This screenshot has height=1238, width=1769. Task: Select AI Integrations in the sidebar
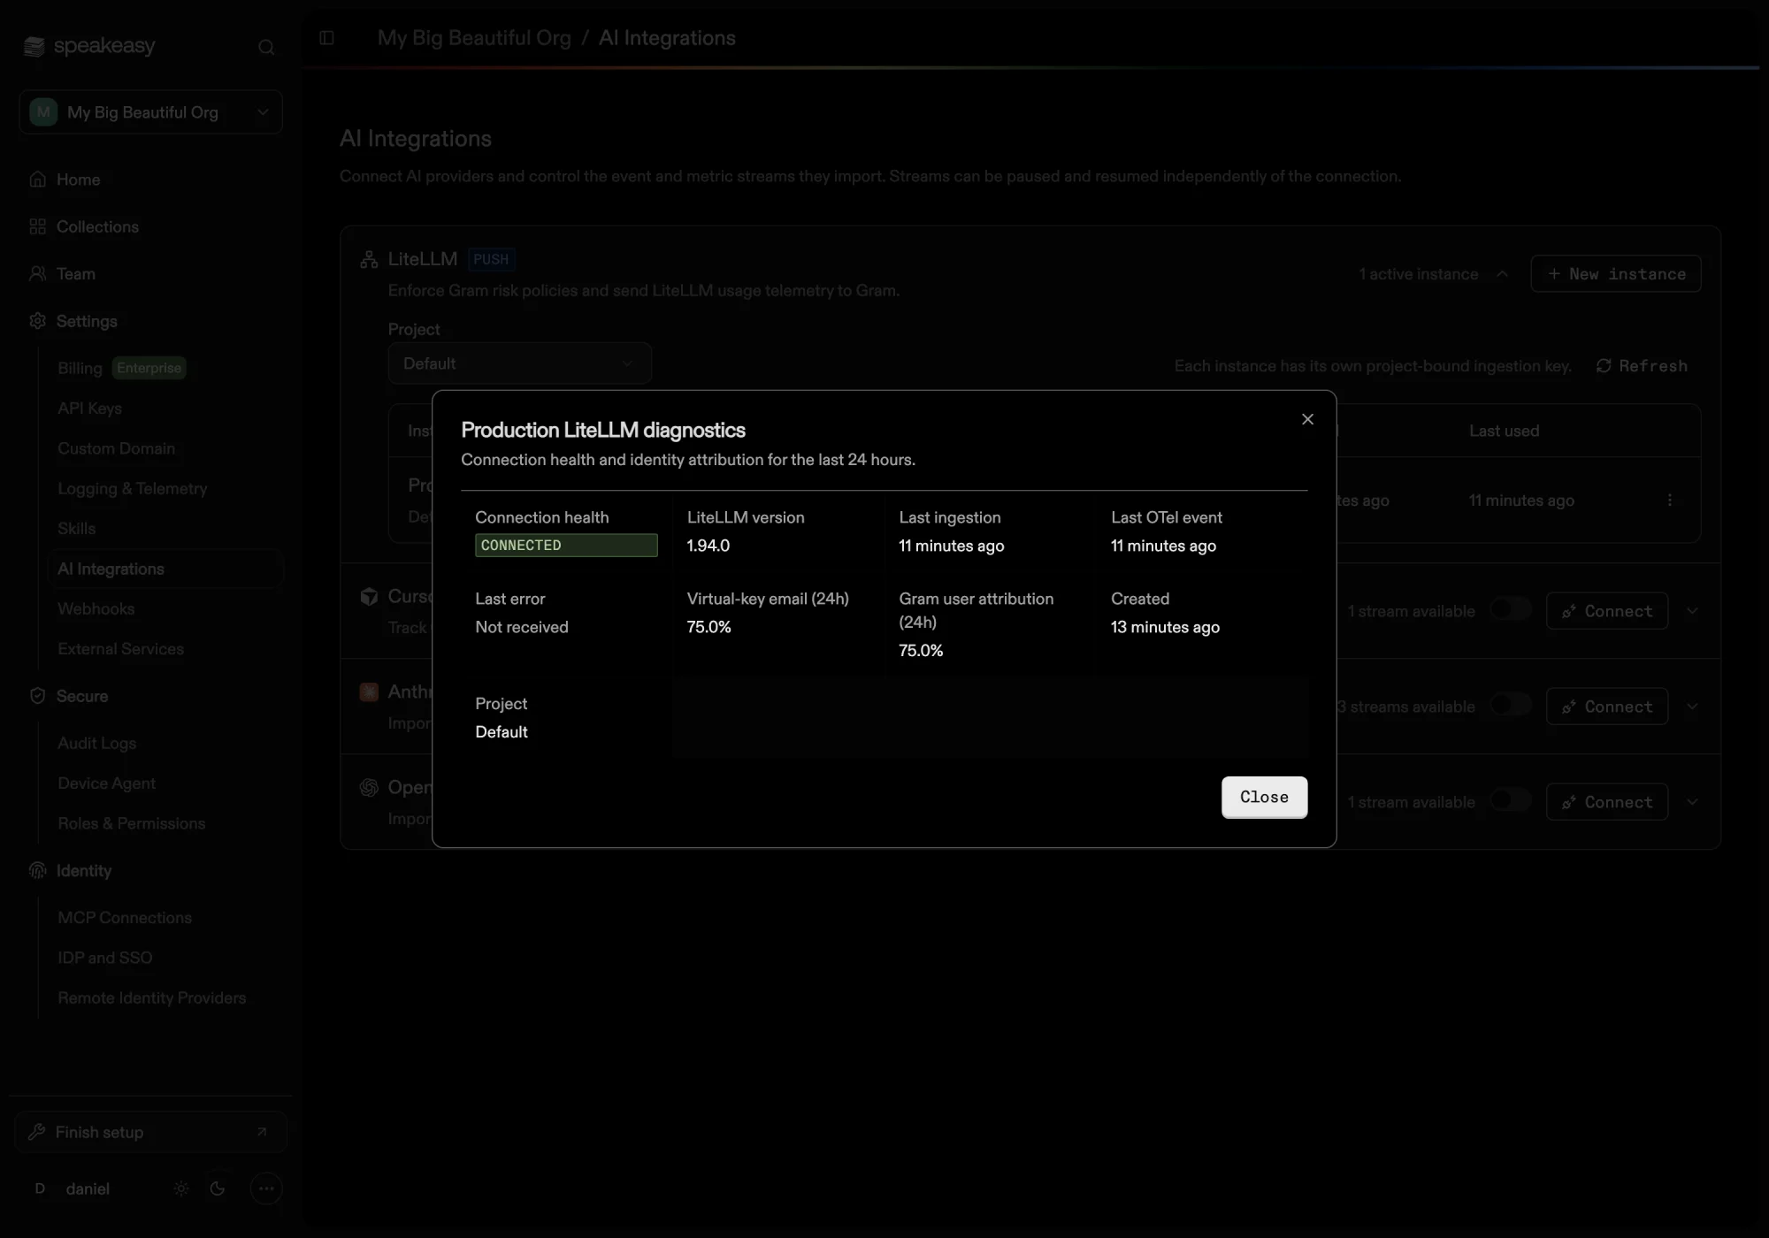(x=166, y=569)
